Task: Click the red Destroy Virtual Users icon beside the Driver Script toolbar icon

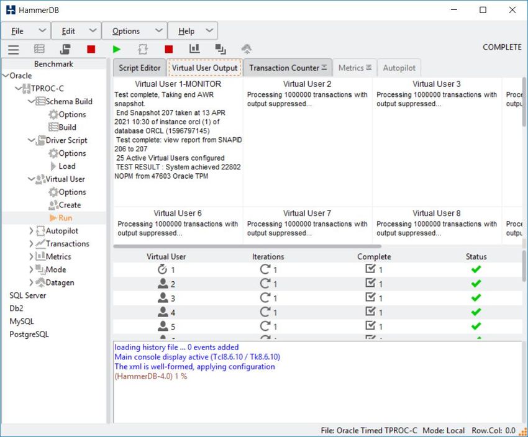Action: click(91, 50)
